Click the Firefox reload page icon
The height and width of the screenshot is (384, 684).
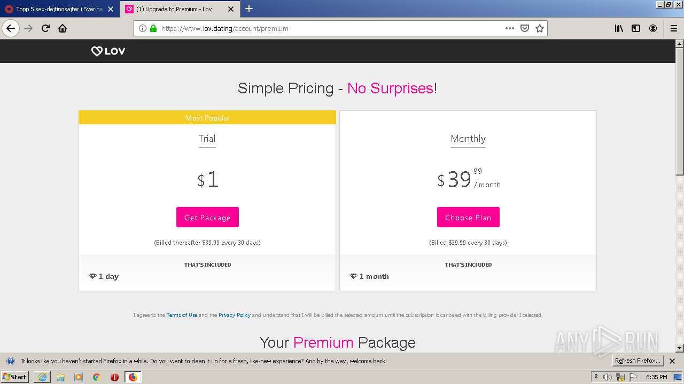45,28
